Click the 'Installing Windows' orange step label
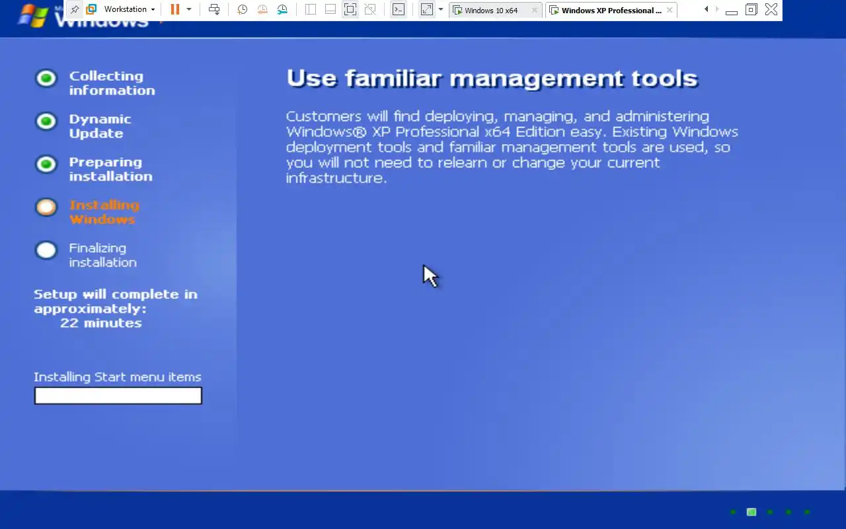The height and width of the screenshot is (529, 846). [x=104, y=212]
